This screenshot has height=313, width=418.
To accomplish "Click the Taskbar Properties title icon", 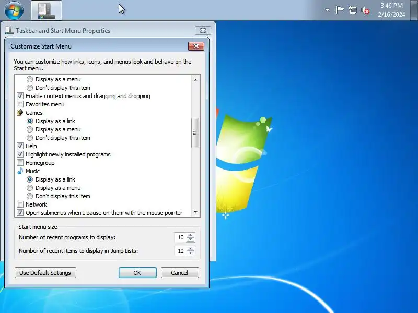I will [x=9, y=31].
